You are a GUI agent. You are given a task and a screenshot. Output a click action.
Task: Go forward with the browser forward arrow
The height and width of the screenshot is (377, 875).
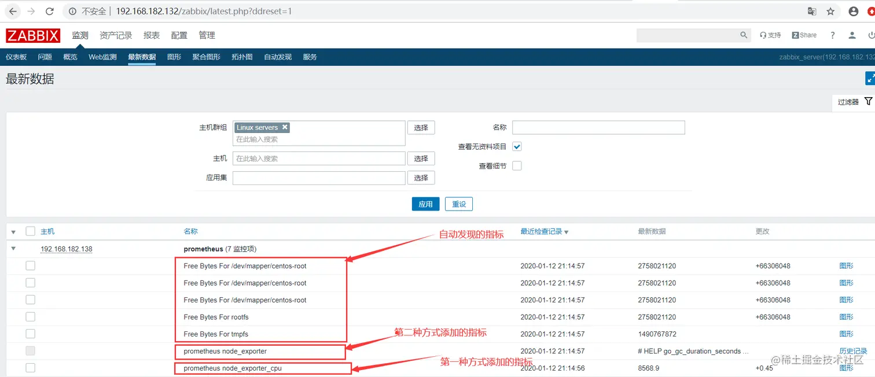[31, 11]
